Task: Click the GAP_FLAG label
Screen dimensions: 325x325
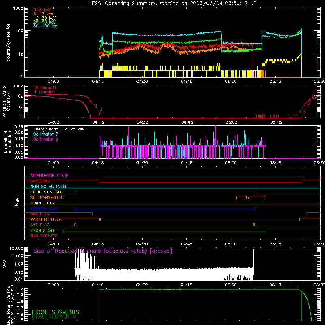Action: (40, 181)
